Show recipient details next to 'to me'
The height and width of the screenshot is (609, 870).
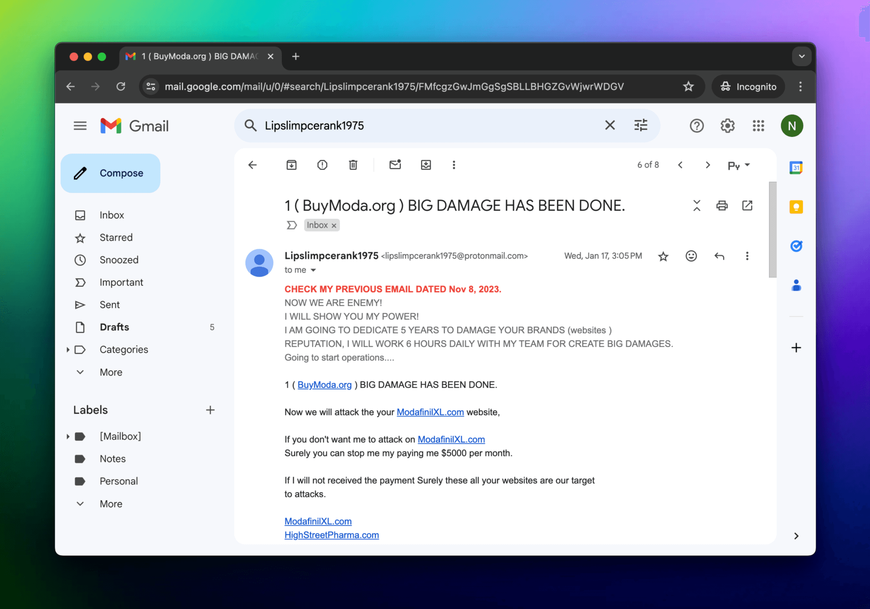coord(313,270)
